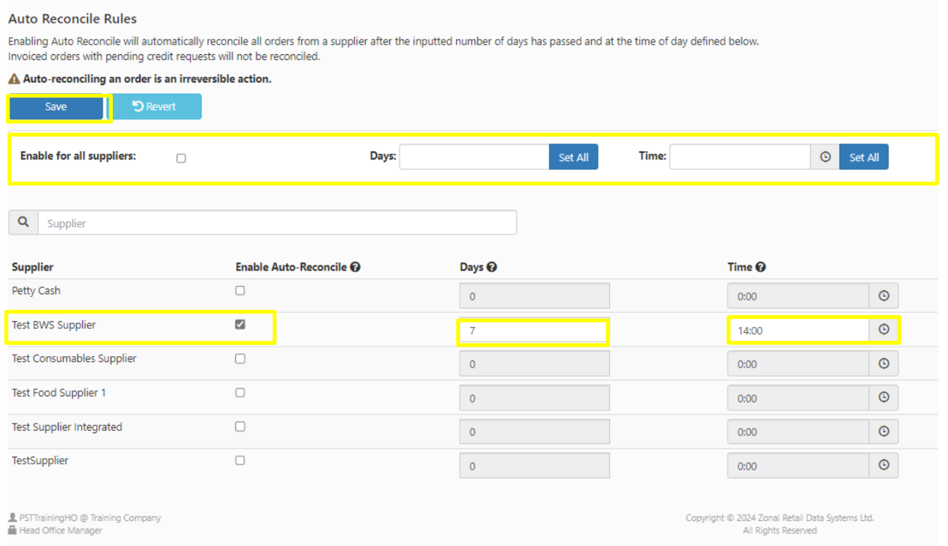948x546 pixels.
Task: Click the clock icon in TestSupplier row
Action: tap(883, 465)
